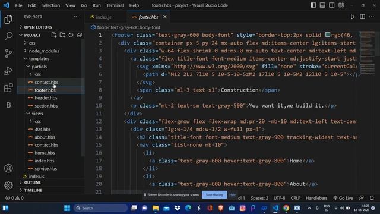Screen dimensions: 380x214
Task: Open the Explorer view in activity bar
Action: (8, 19)
